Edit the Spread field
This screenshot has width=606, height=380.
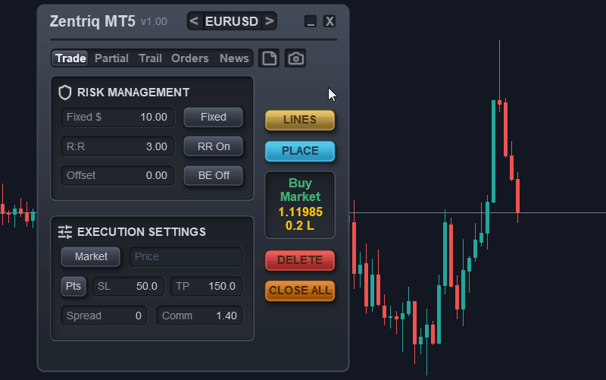point(104,316)
